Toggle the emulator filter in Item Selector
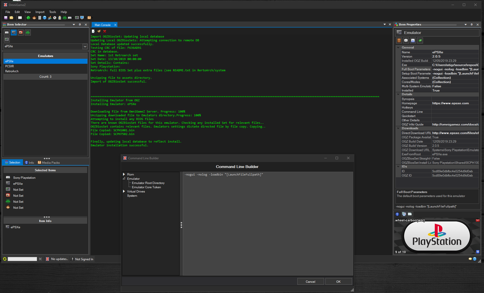 (14, 32)
